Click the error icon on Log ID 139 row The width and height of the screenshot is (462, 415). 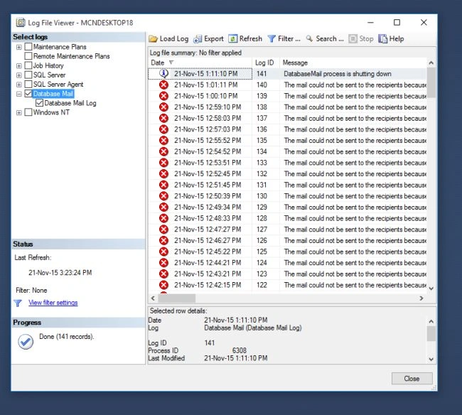(163, 96)
